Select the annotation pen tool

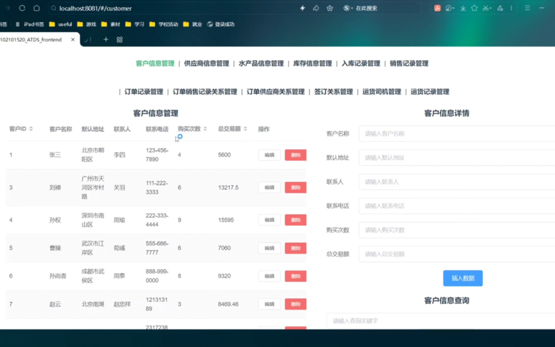[x=500, y=8]
